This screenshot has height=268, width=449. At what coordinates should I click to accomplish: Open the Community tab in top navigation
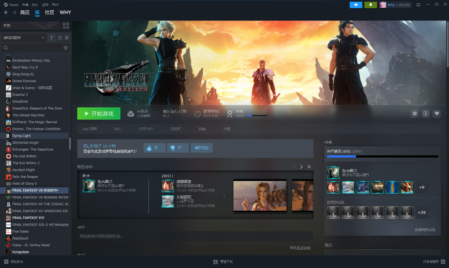point(49,12)
